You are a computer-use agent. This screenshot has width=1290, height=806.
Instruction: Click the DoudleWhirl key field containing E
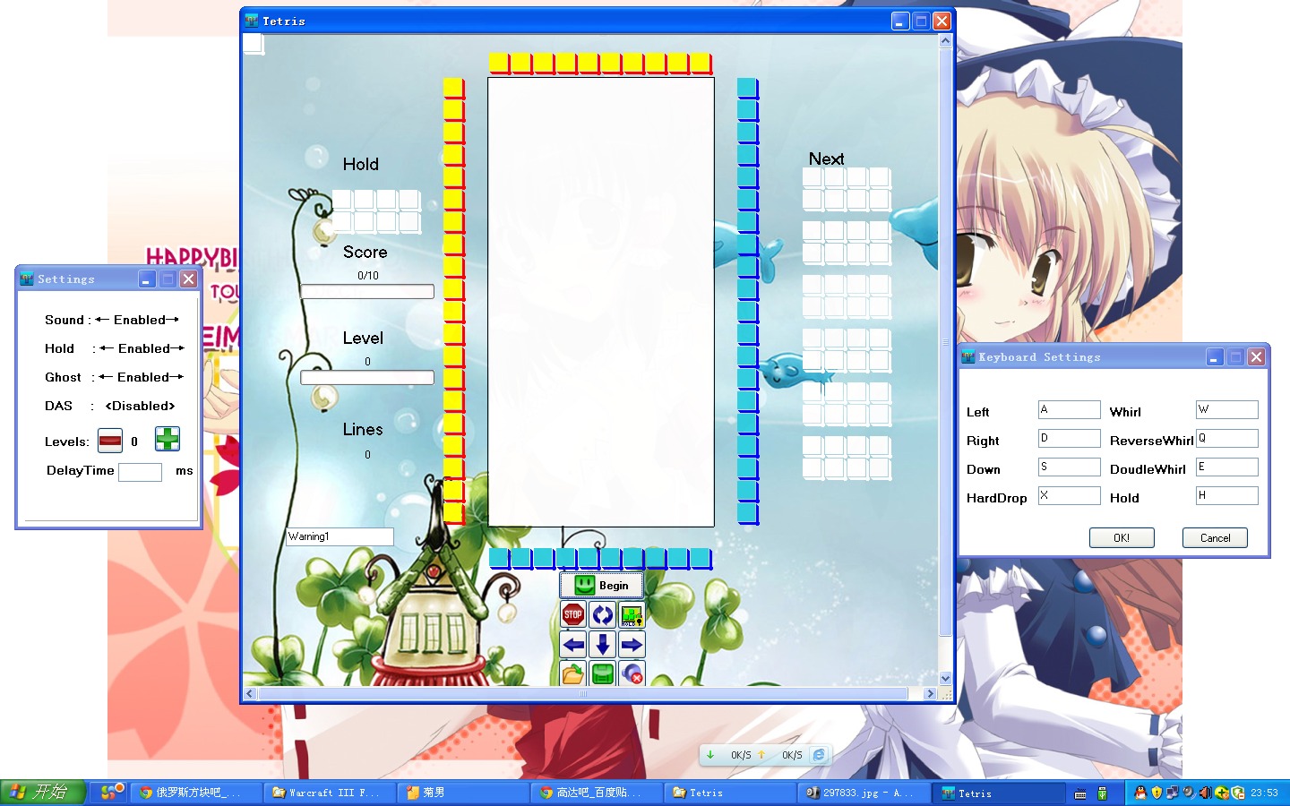point(1227,467)
